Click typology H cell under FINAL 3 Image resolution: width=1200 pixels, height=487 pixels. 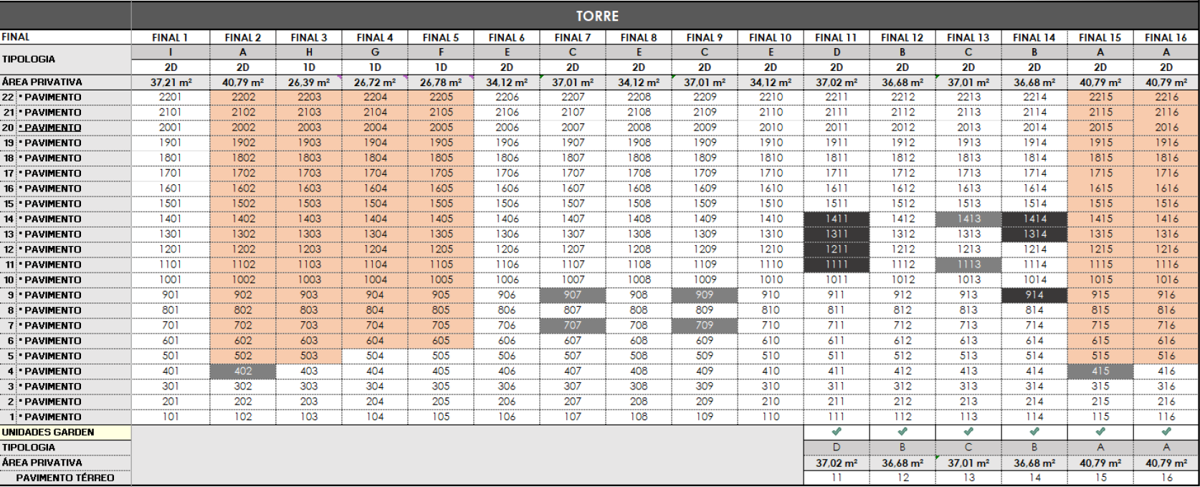coord(309,52)
